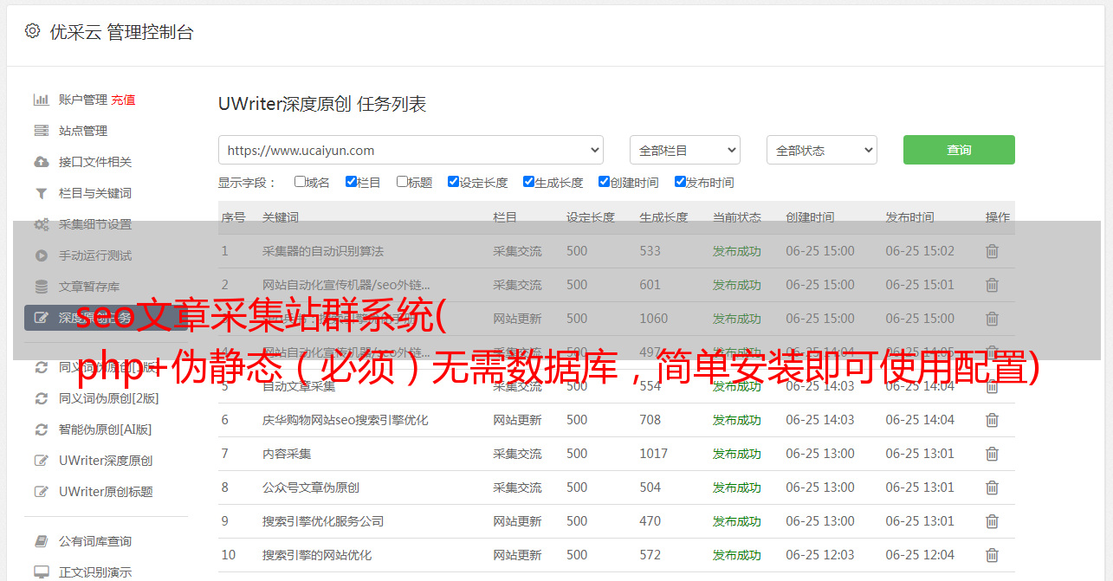Viewport: 1113px width, 581px height.
Task: Click the edit icon of 深度原创任务
Action: 41,318
